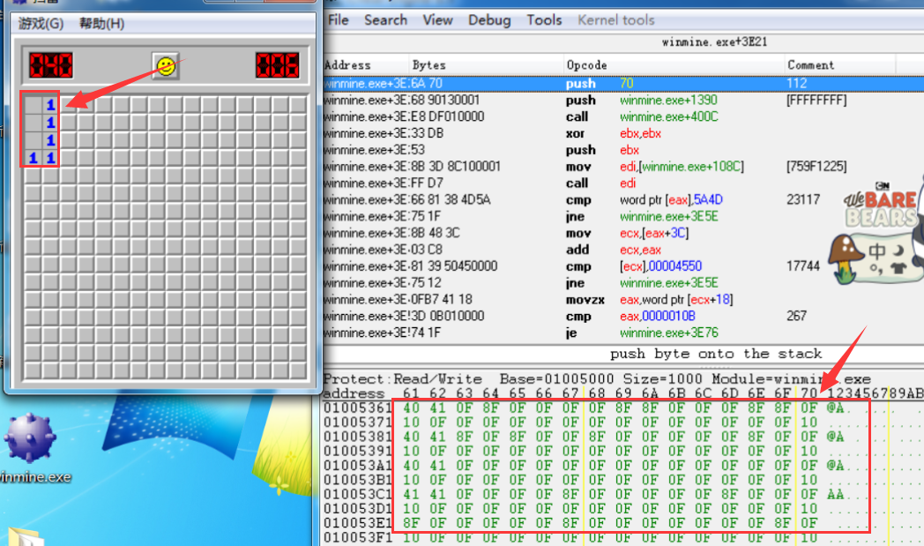Select the 'call winmine.exe+400C' instruction row
The height and width of the screenshot is (546, 924).
click(x=623, y=116)
